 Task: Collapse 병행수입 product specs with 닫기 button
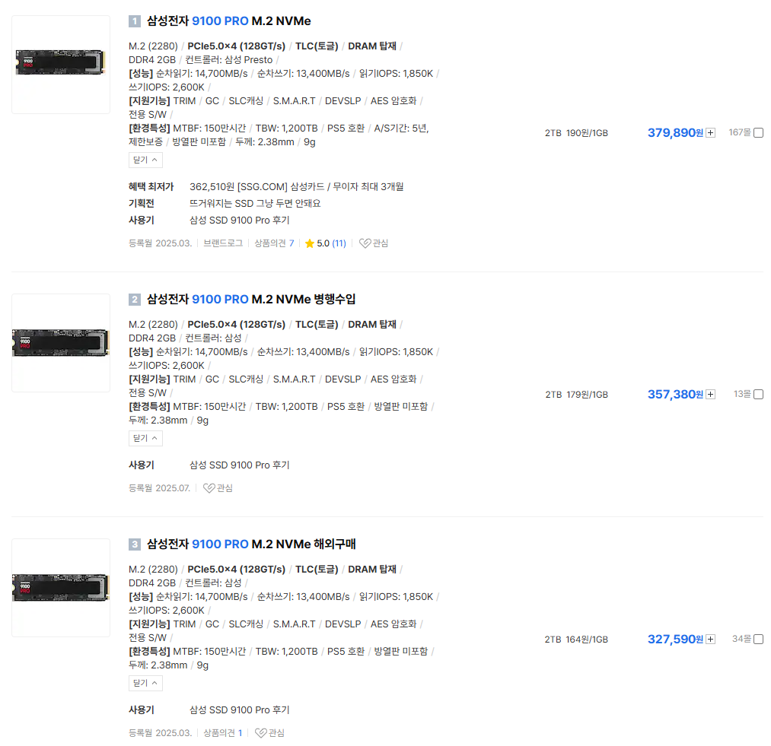(x=145, y=438)
